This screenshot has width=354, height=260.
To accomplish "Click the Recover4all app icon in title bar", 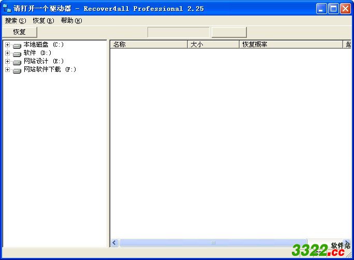I will [7, 8].
